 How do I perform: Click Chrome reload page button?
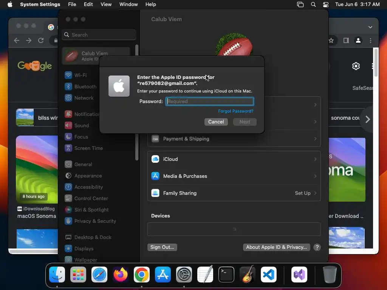click(x=41, y=40)
